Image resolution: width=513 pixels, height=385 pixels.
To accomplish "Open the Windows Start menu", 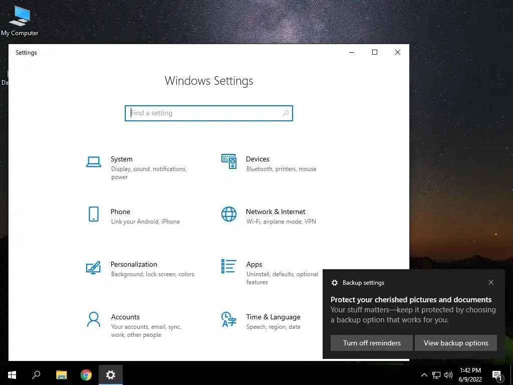I will pyautogui.click(x=12, y=375).
